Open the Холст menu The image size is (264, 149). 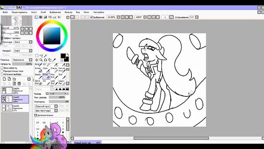(34, 12)
